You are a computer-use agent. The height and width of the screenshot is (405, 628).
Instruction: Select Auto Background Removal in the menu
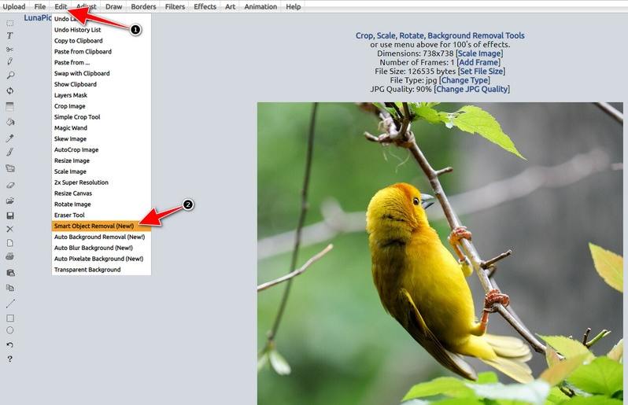coord(99,237)
